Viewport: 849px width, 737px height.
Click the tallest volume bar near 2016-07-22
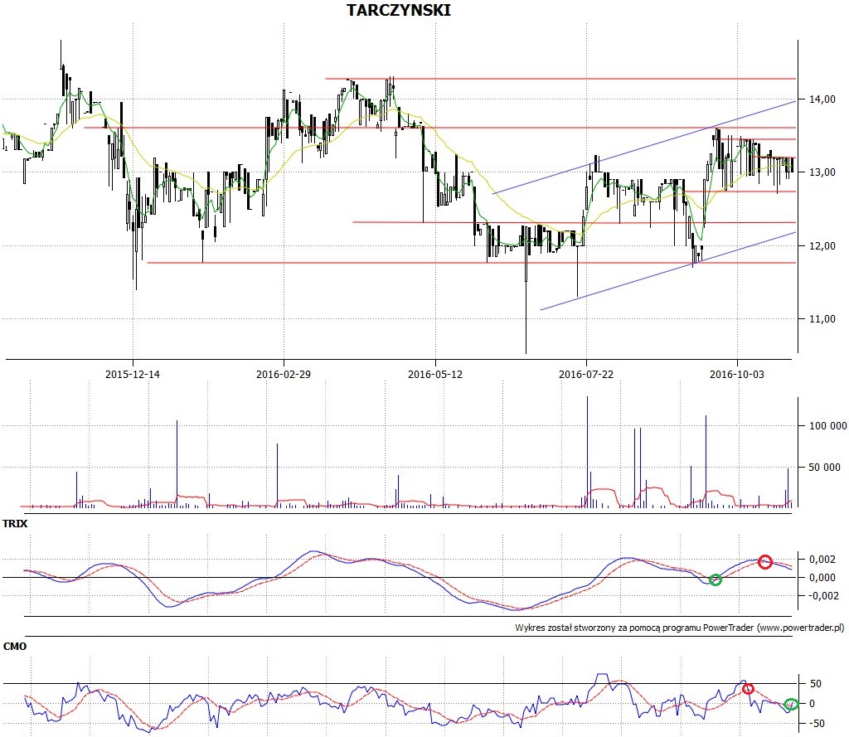pyautogui.click(x=588, y=452)
